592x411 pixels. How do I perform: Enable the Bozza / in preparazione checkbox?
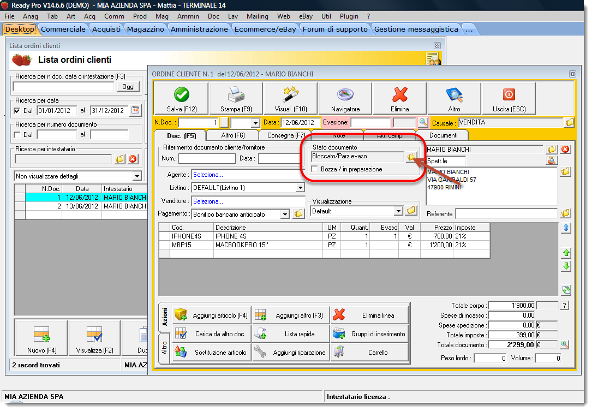click(315, 169)
